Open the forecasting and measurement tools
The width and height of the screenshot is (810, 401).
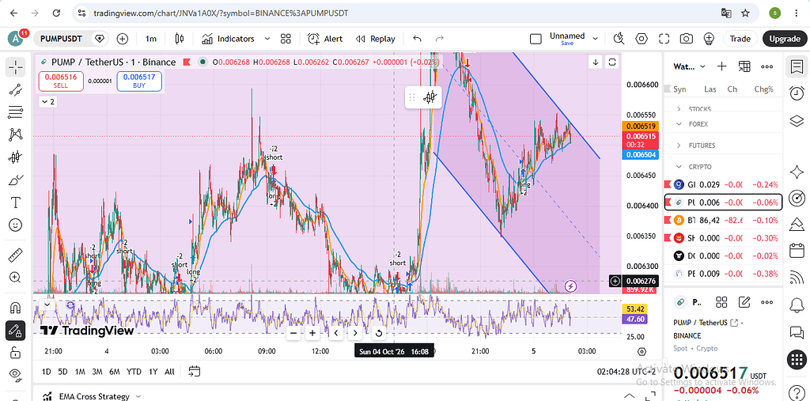pyautogui.click(x=16, y=157)
